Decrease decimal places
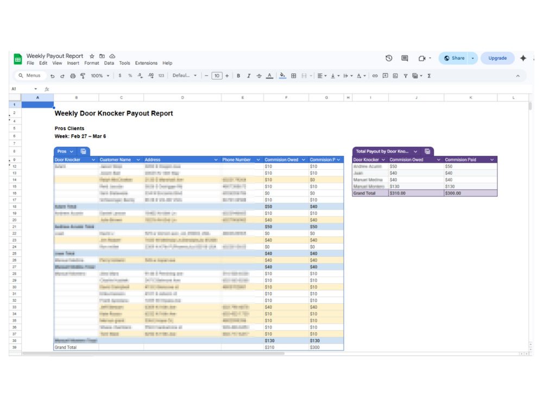Image resolution: width=543 pixels, height=407 pixels. click(140, 75)
